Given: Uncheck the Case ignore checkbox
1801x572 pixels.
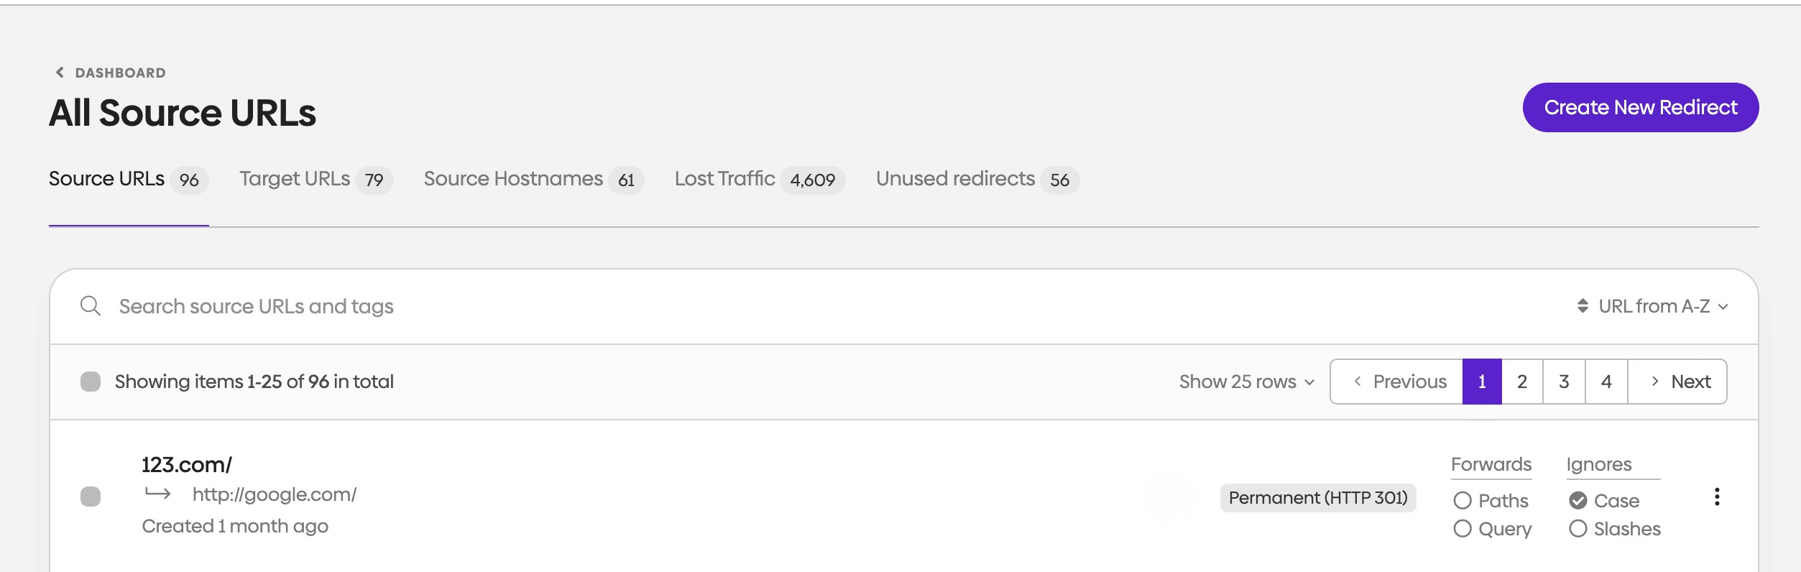Looking at the screenshot, I should 1577,500.
